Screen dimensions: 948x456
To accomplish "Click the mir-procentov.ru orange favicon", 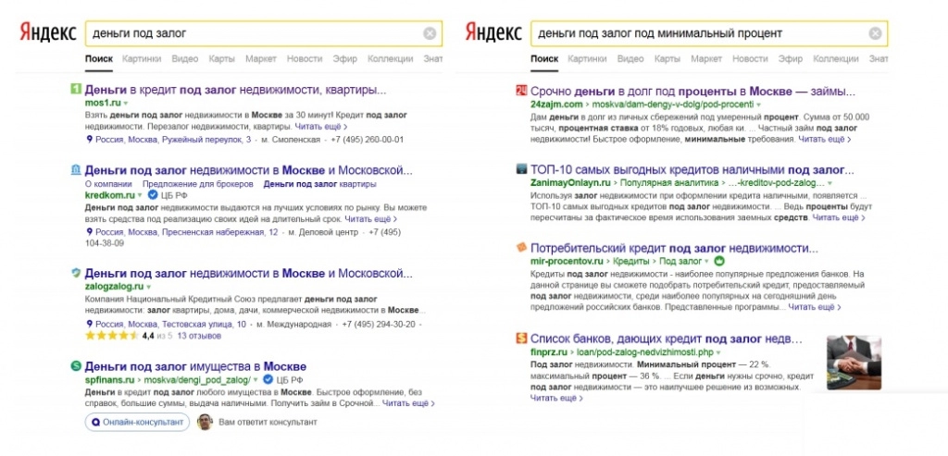I will [522, 248].
